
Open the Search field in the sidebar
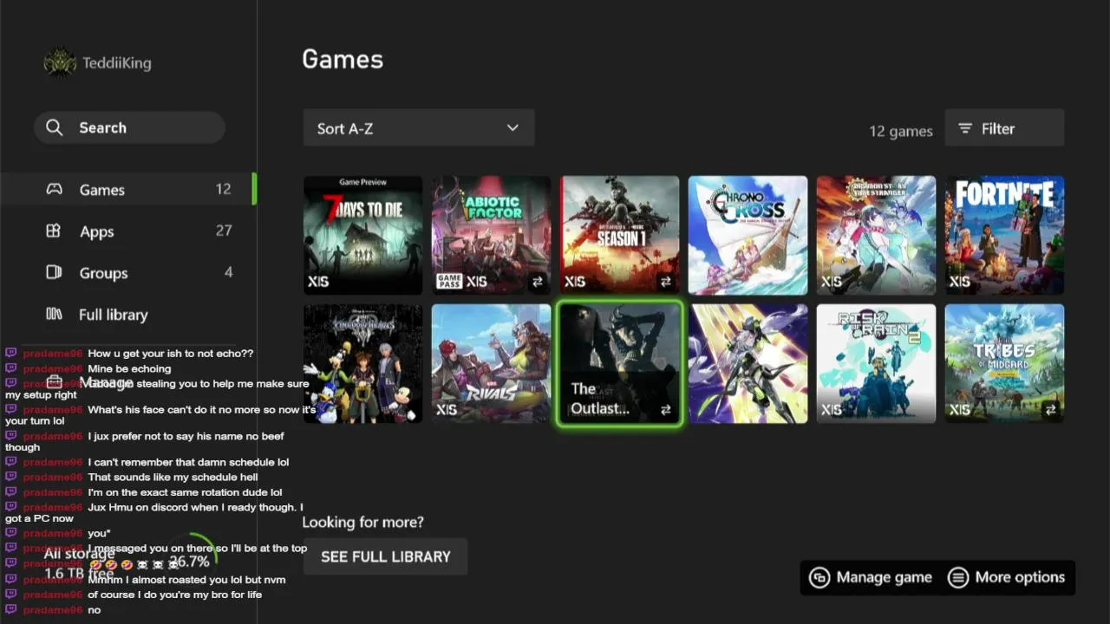point(129,127)
